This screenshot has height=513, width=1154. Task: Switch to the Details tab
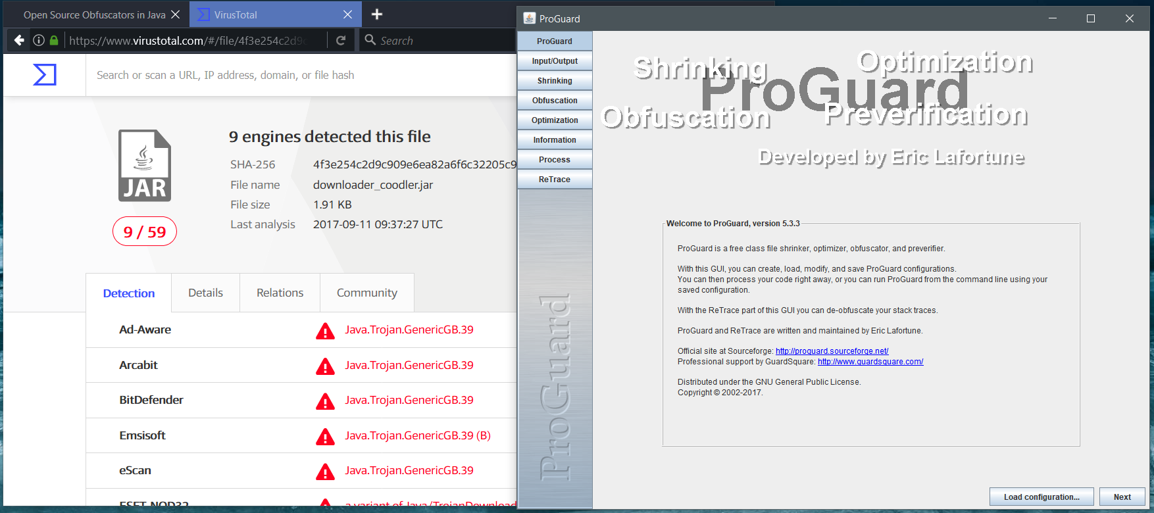click(205, 293)
